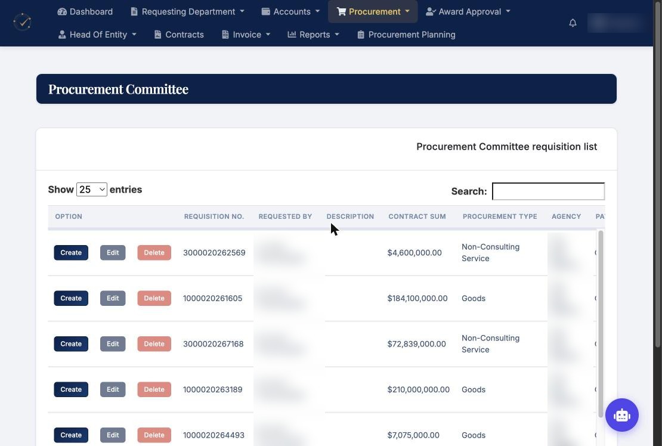Viewport: 662px width, 446px height.
Task: Select contract sum $72,839,000.00
Action: coord(416,344)
